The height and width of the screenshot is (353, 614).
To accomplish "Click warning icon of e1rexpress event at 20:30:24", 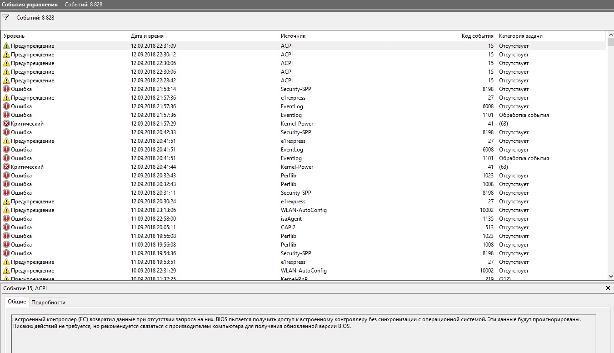I will pyautogui.click(x=6, y=202).
